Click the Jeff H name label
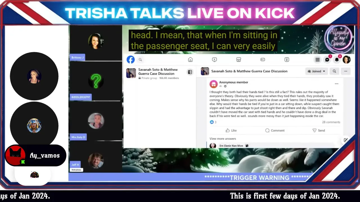360x202 pixels. (75, 165)
